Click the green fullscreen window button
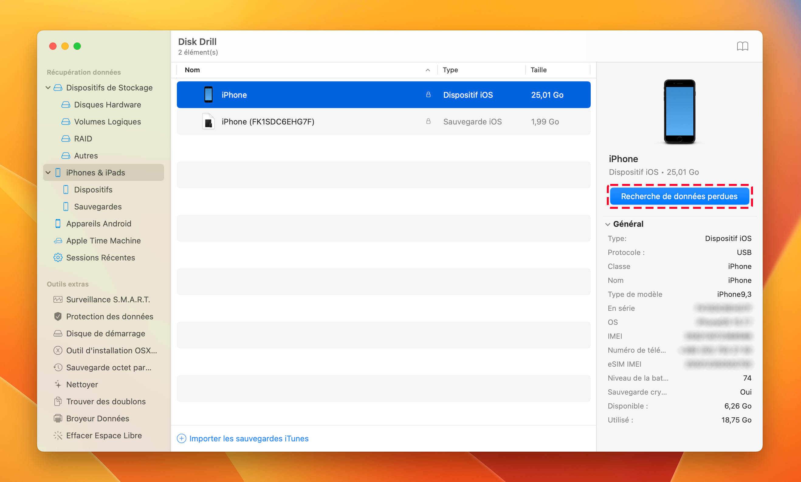 click(77, 46)
